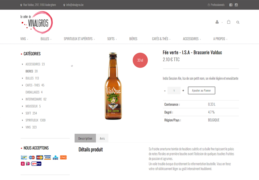
Task: Expand the VINS navigation dropdown
Action: click(24, 39)
